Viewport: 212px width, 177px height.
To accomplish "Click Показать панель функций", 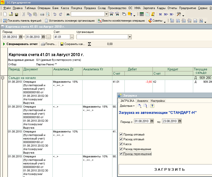I will (22, 21).
